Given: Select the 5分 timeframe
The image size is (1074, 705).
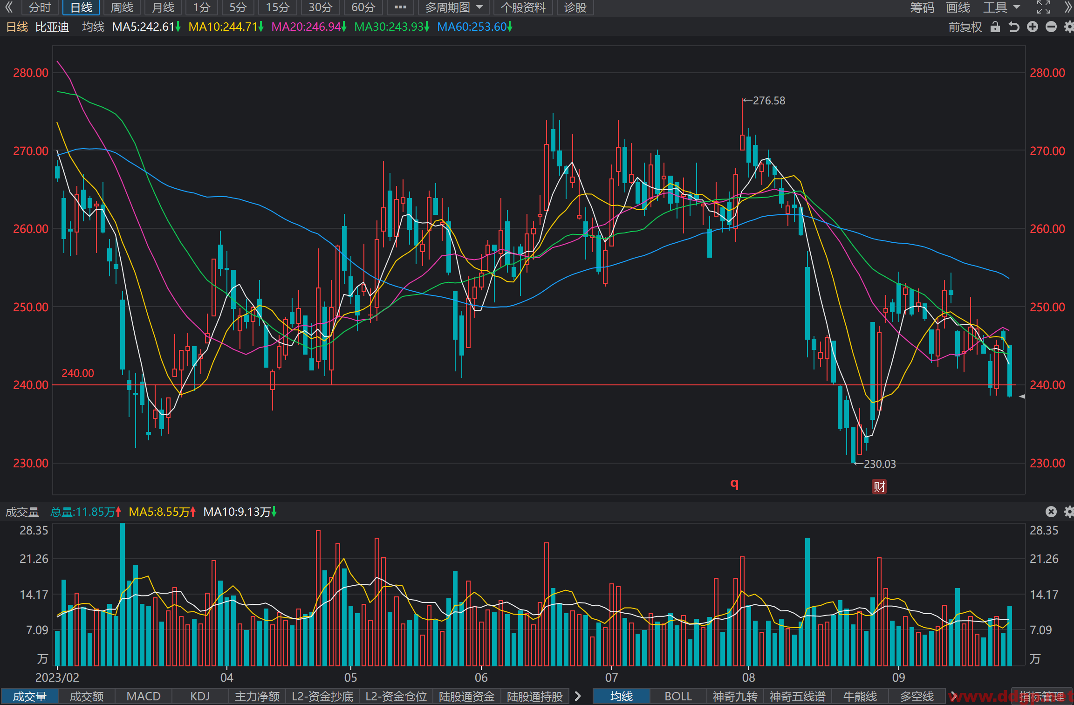Looking at the screenshot, I should [x=238, y=7].
